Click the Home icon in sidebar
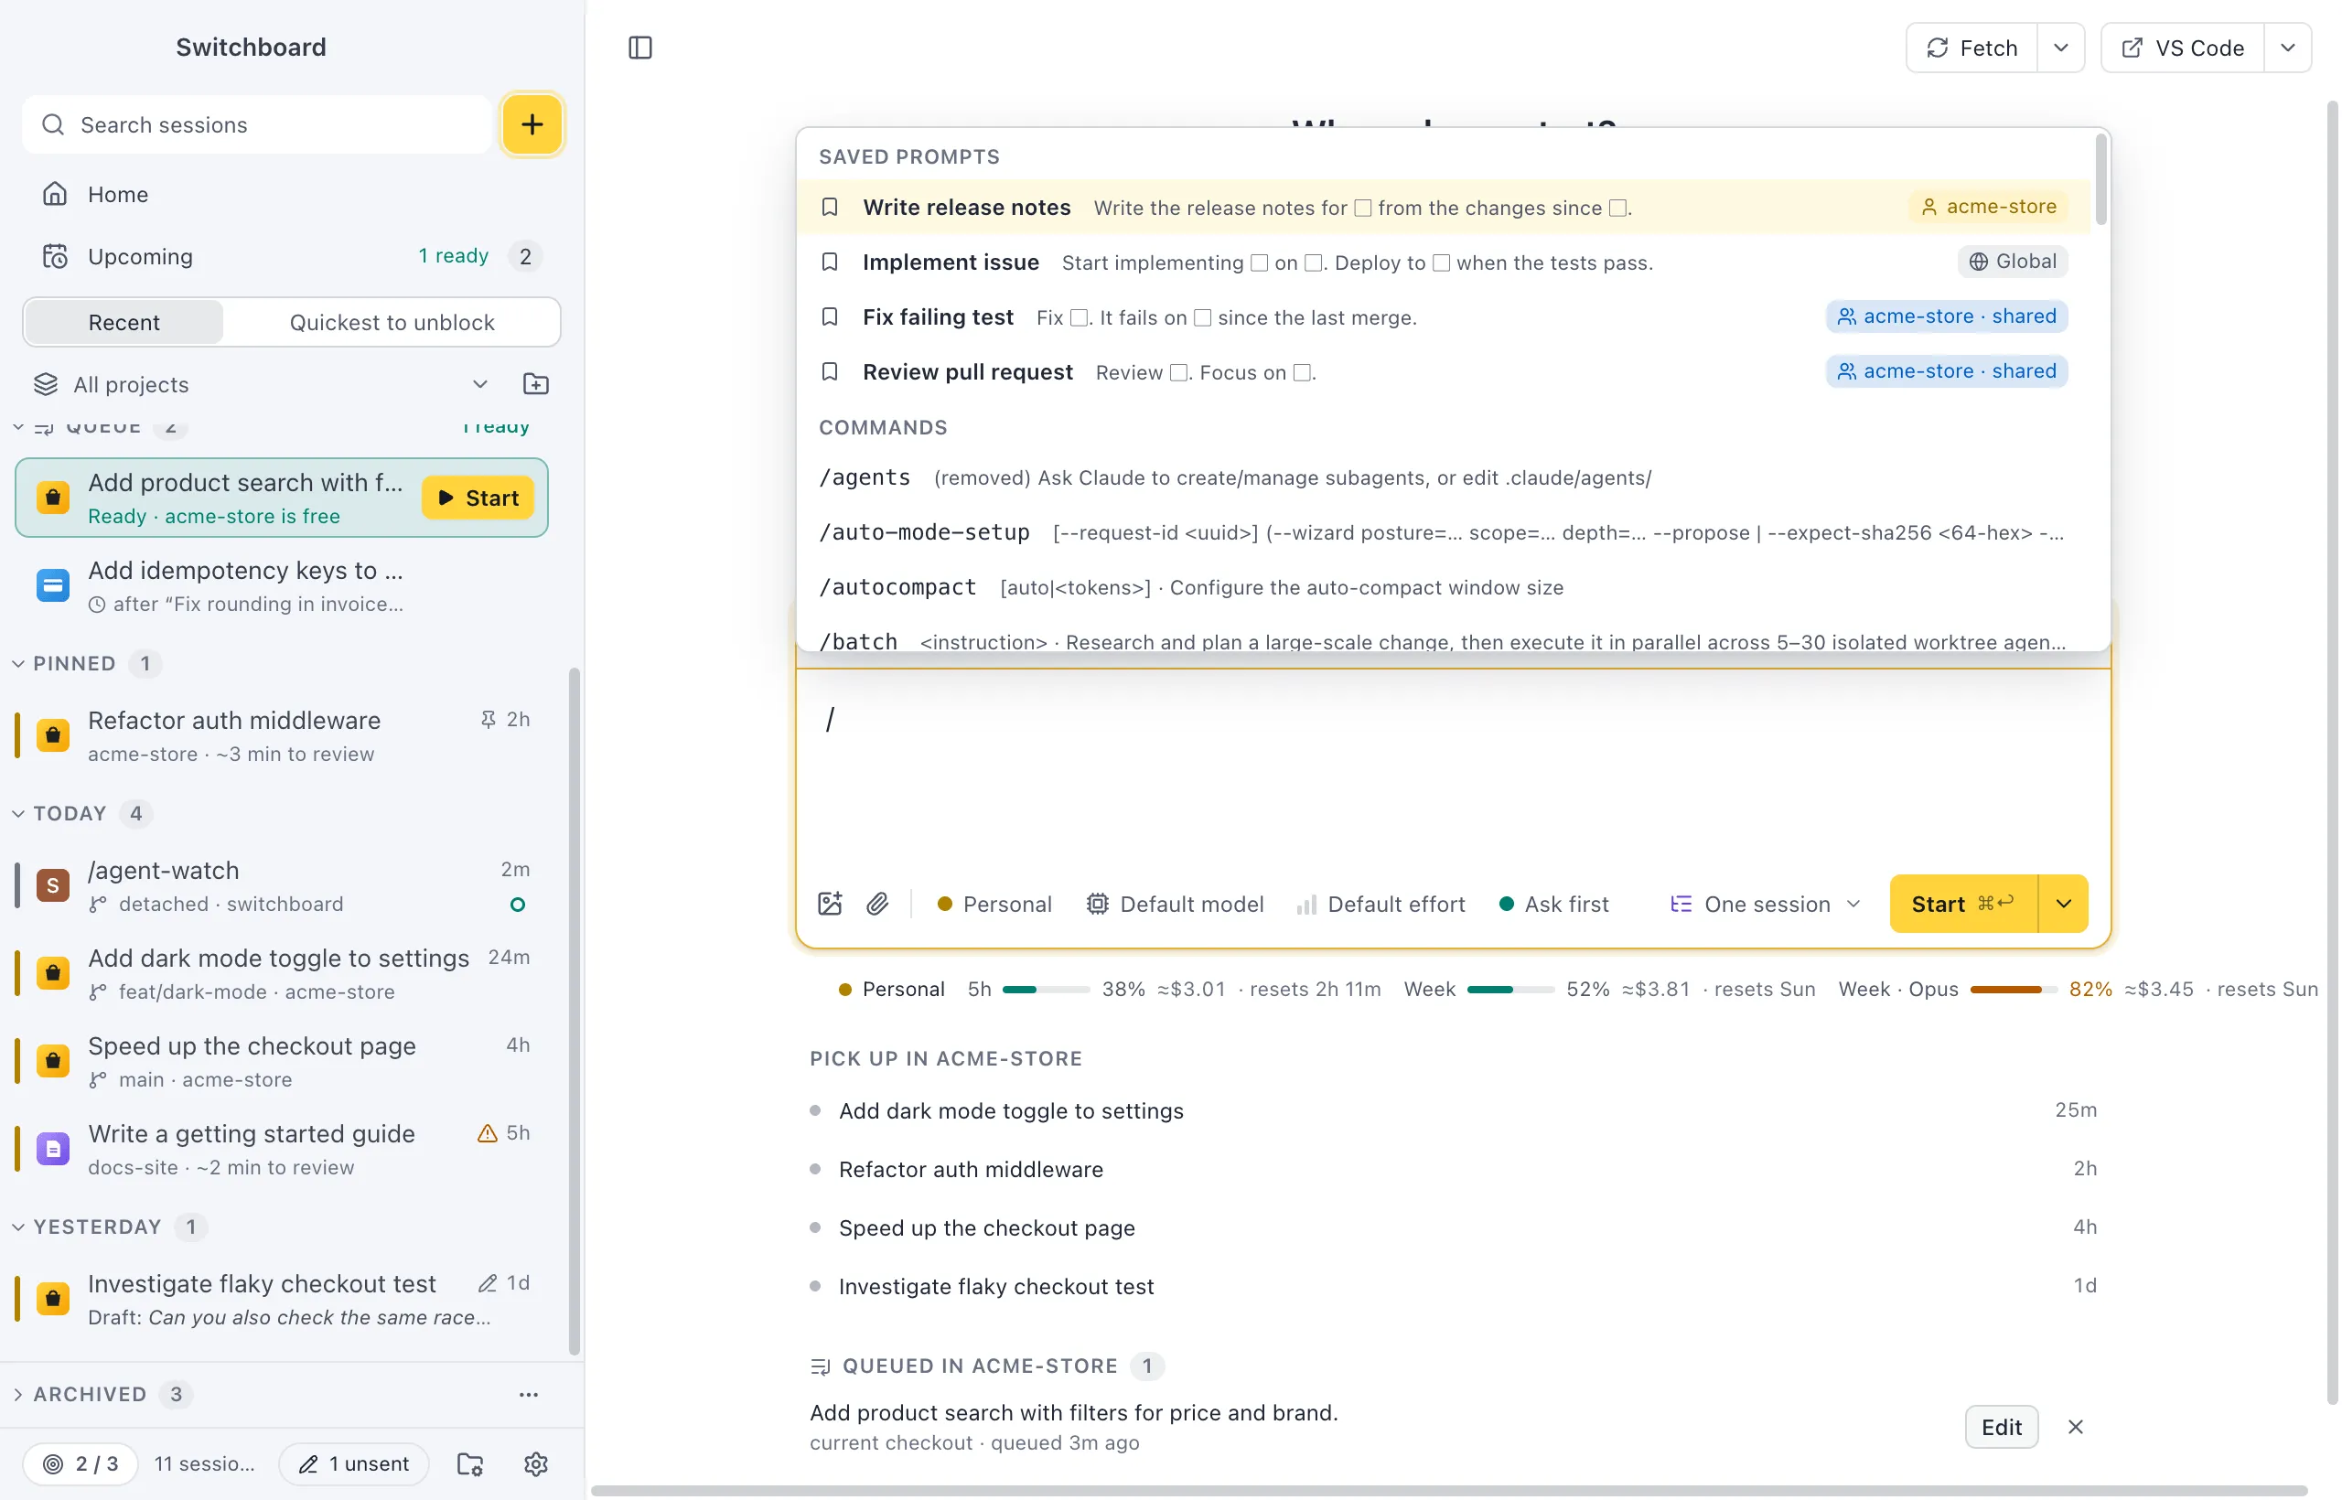The width and height of the screenshot is (2342, 1500). pyautogui.click(x=55, y=194)
